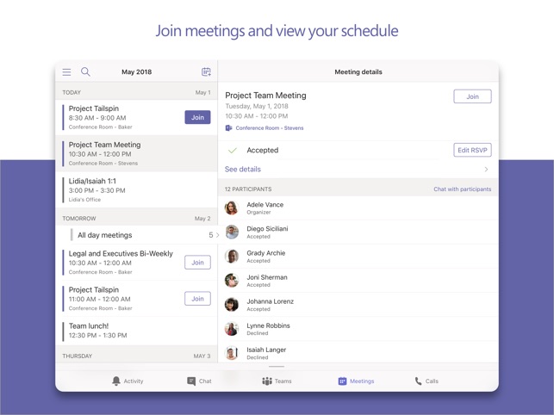Click Johanna Lorenz participant name
Viewport: 554px width, 415px height.
pos(271,301)
